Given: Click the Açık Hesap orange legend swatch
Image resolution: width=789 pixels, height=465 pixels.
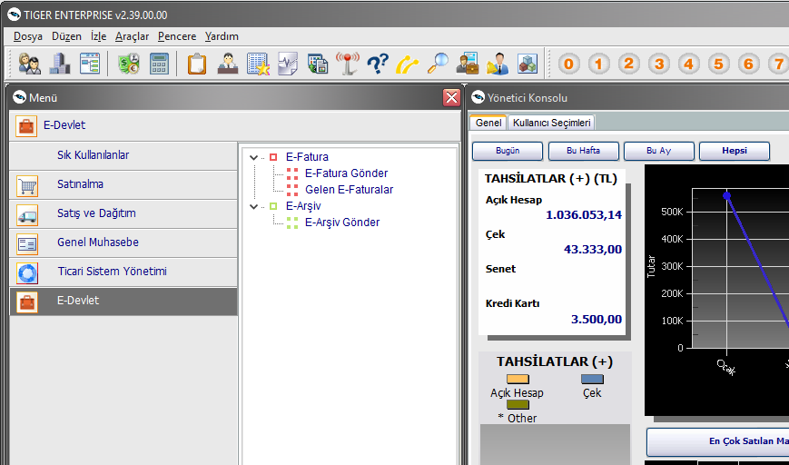Looking at the screenshot, I should 518,380.
